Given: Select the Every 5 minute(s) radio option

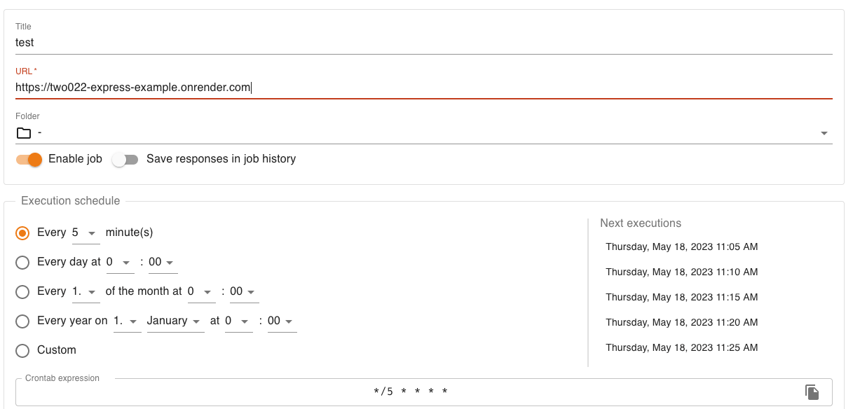Looking at the screenshot, I should point(22,233).
